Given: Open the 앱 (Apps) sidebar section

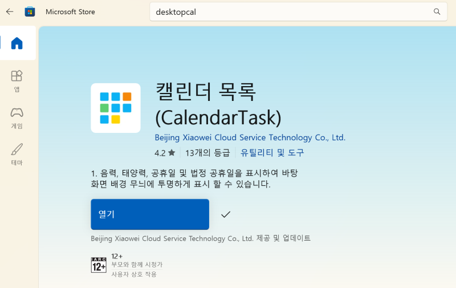Looking at the screenshot, I should tap(17, 81).
